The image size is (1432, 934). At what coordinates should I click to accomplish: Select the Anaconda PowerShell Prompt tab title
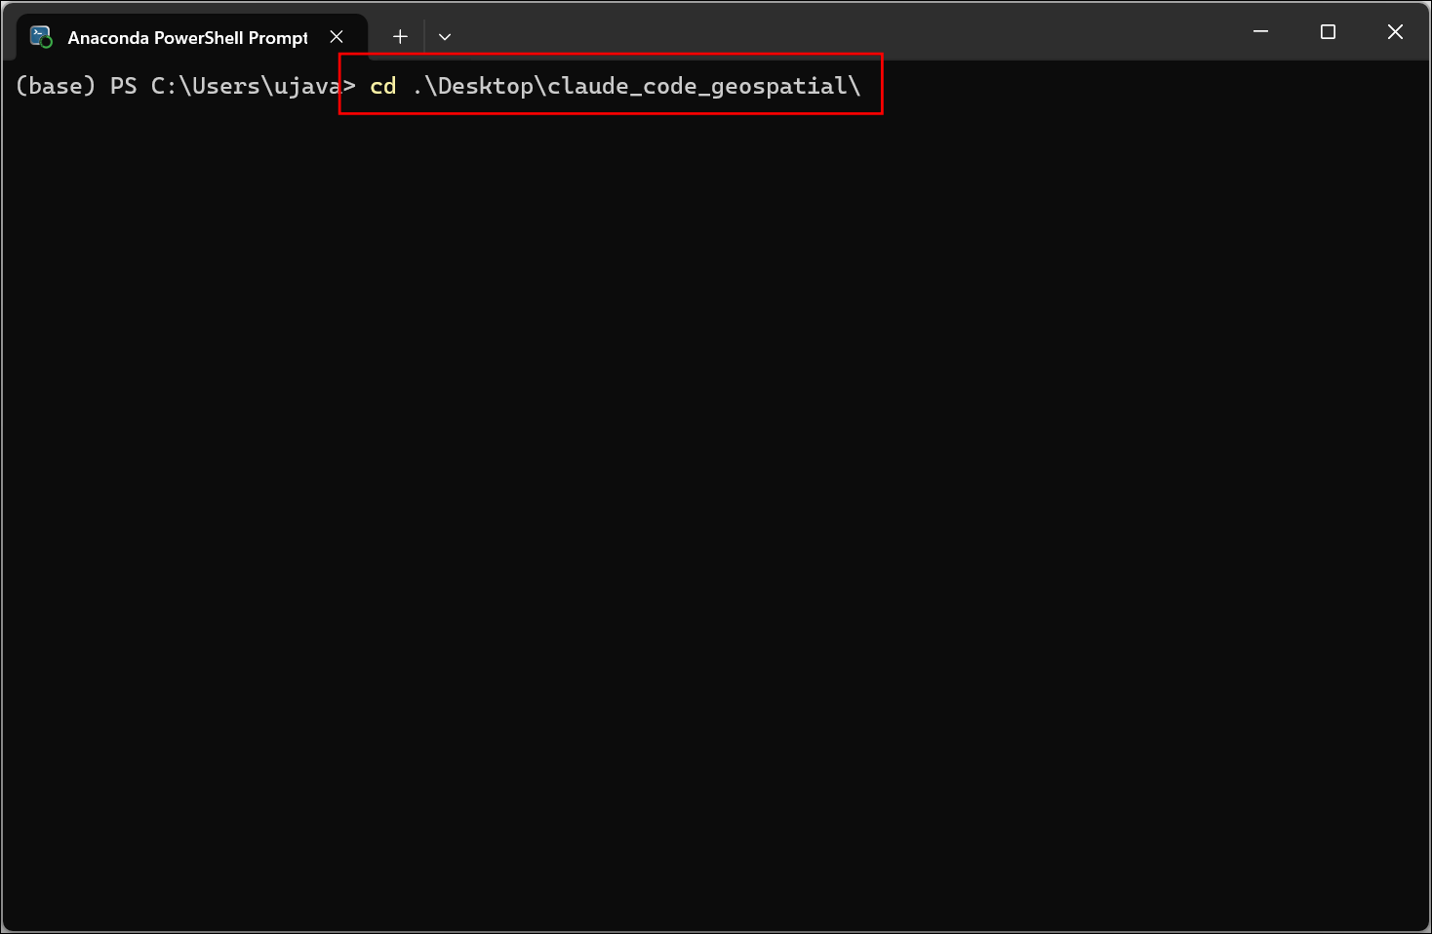188,38
